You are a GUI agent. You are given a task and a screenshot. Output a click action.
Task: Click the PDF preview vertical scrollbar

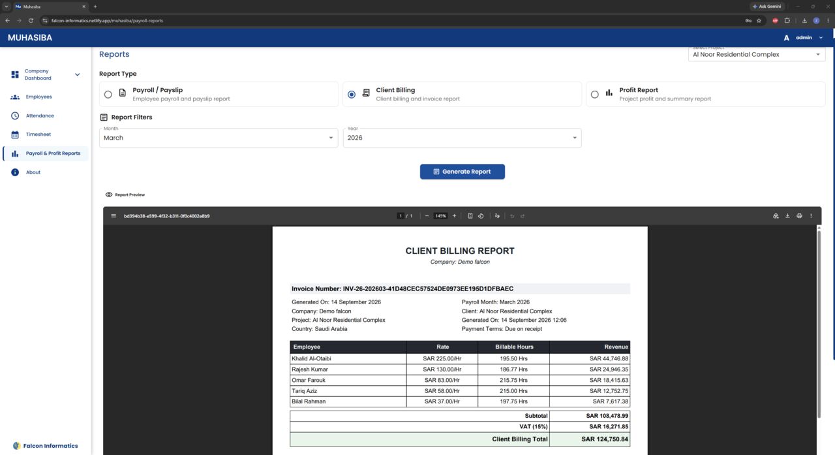pos(819,324)
